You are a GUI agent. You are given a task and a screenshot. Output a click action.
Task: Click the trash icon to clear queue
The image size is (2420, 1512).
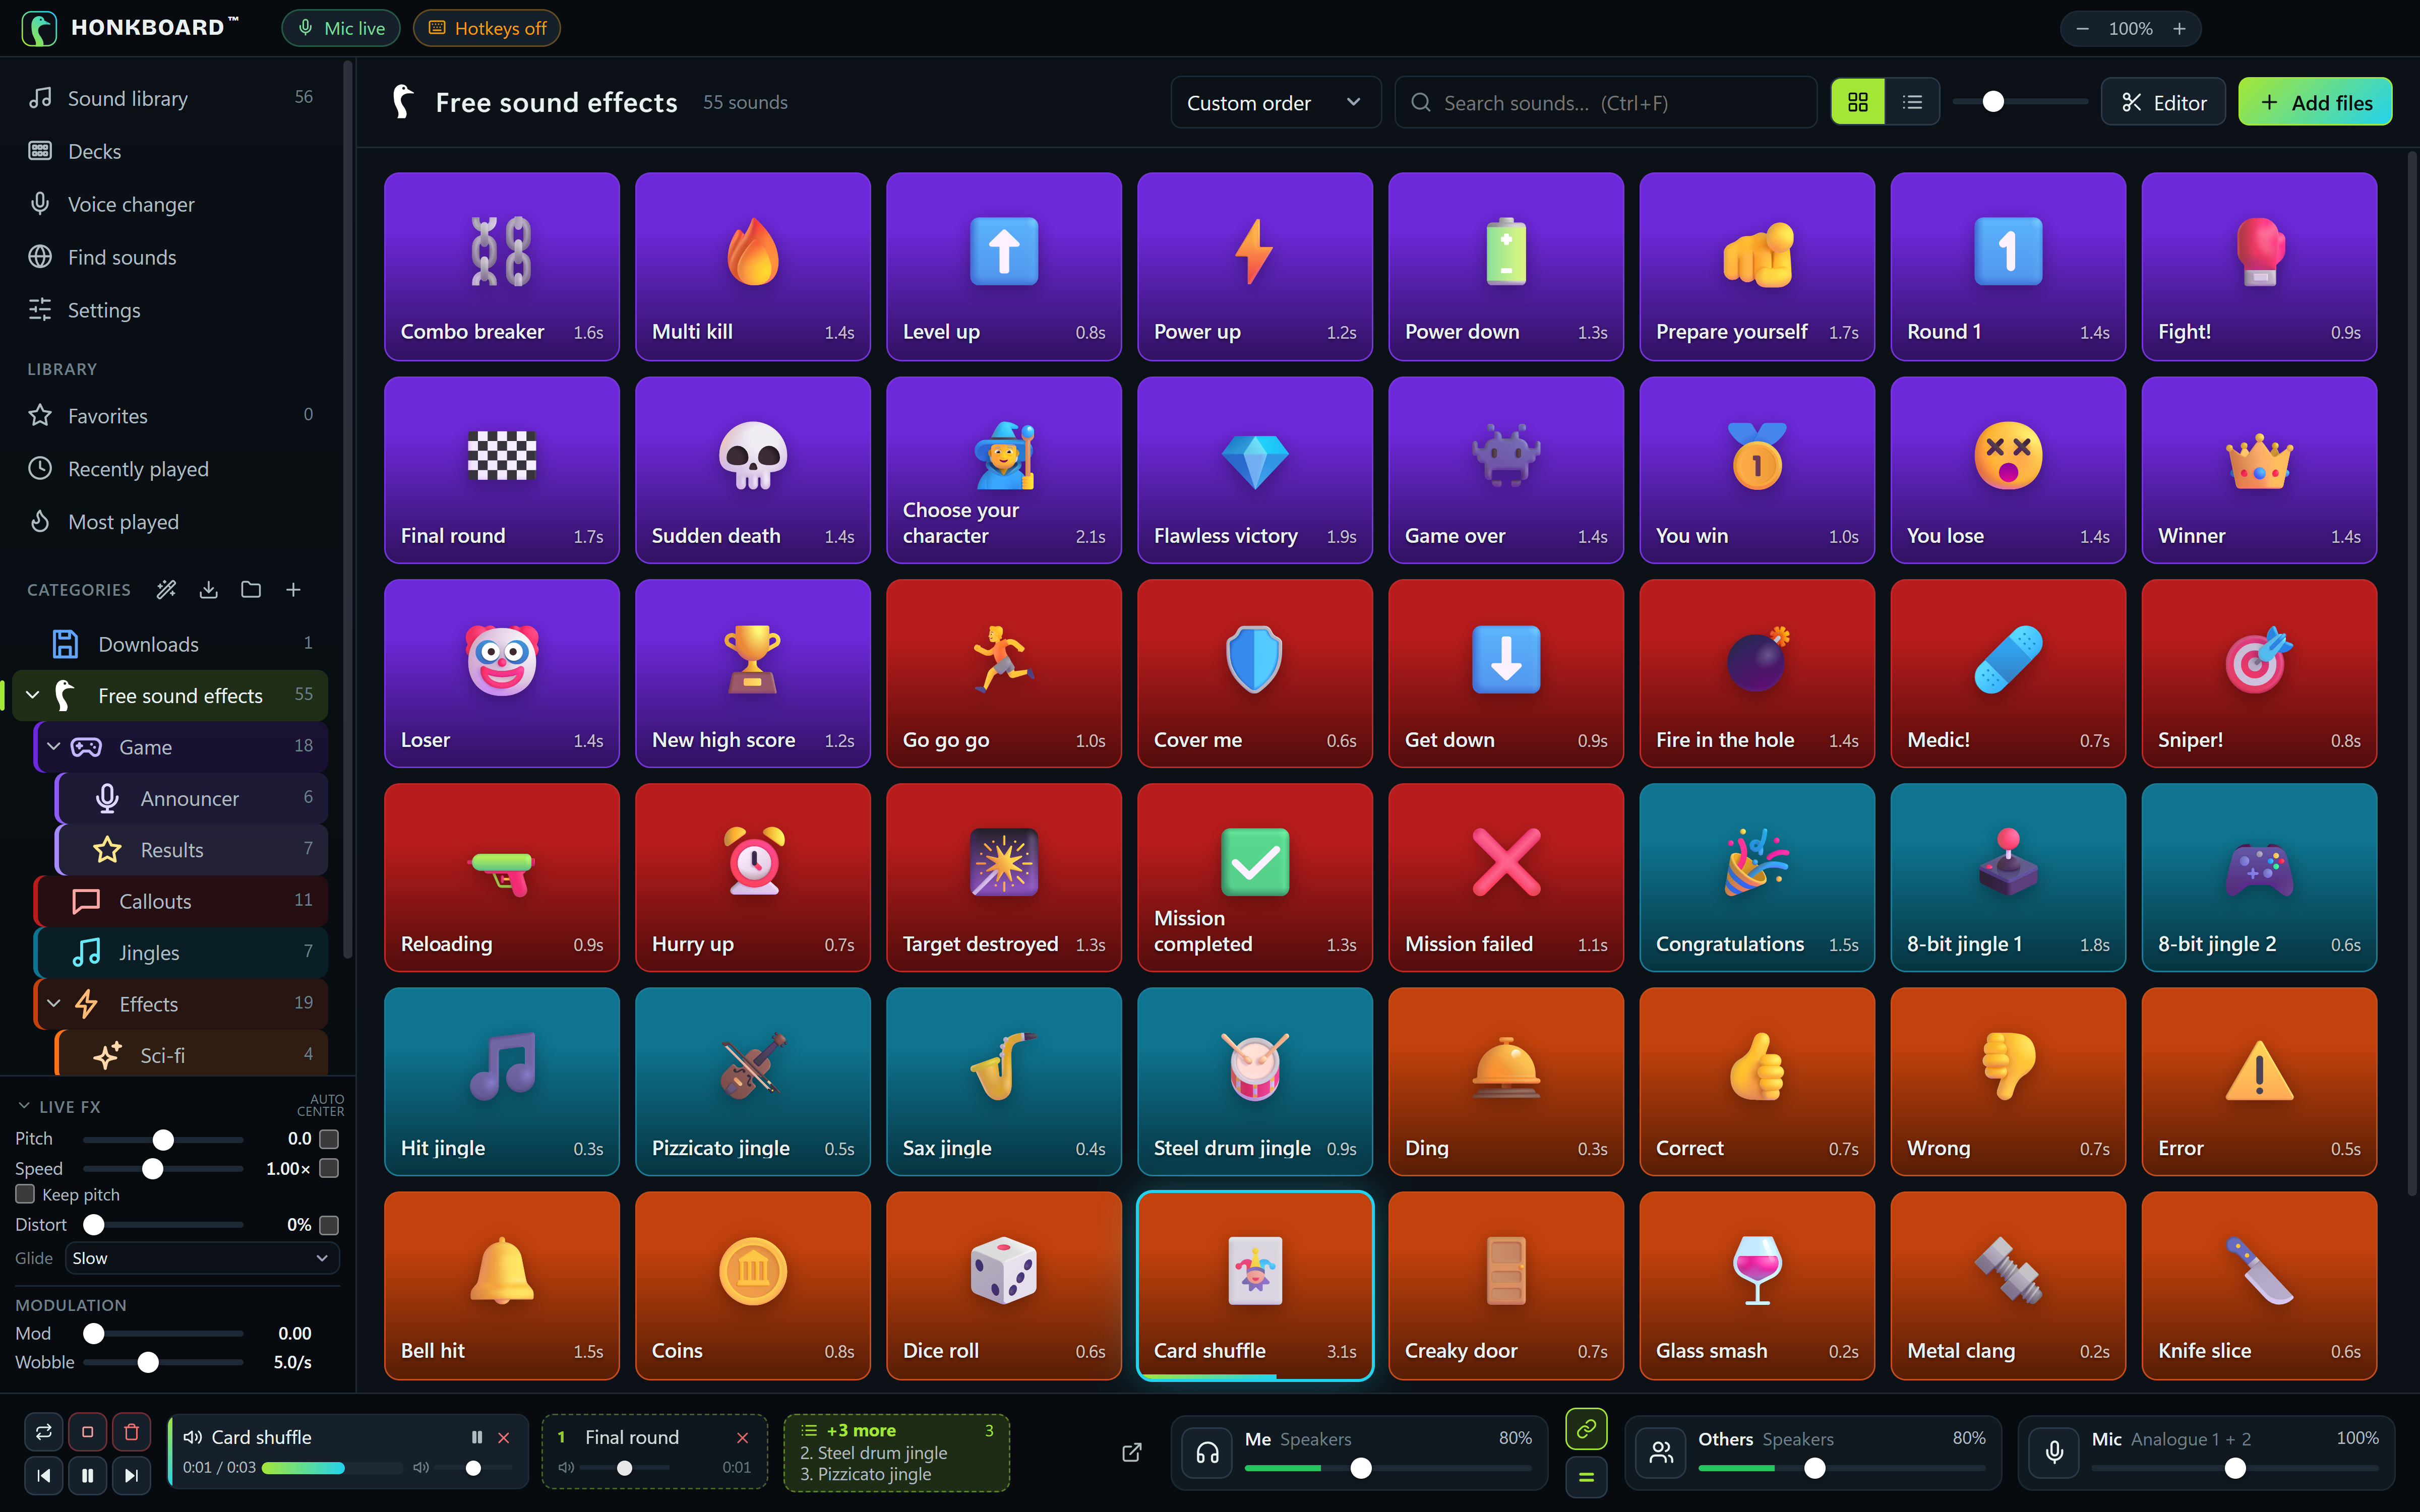(131, 1432)
